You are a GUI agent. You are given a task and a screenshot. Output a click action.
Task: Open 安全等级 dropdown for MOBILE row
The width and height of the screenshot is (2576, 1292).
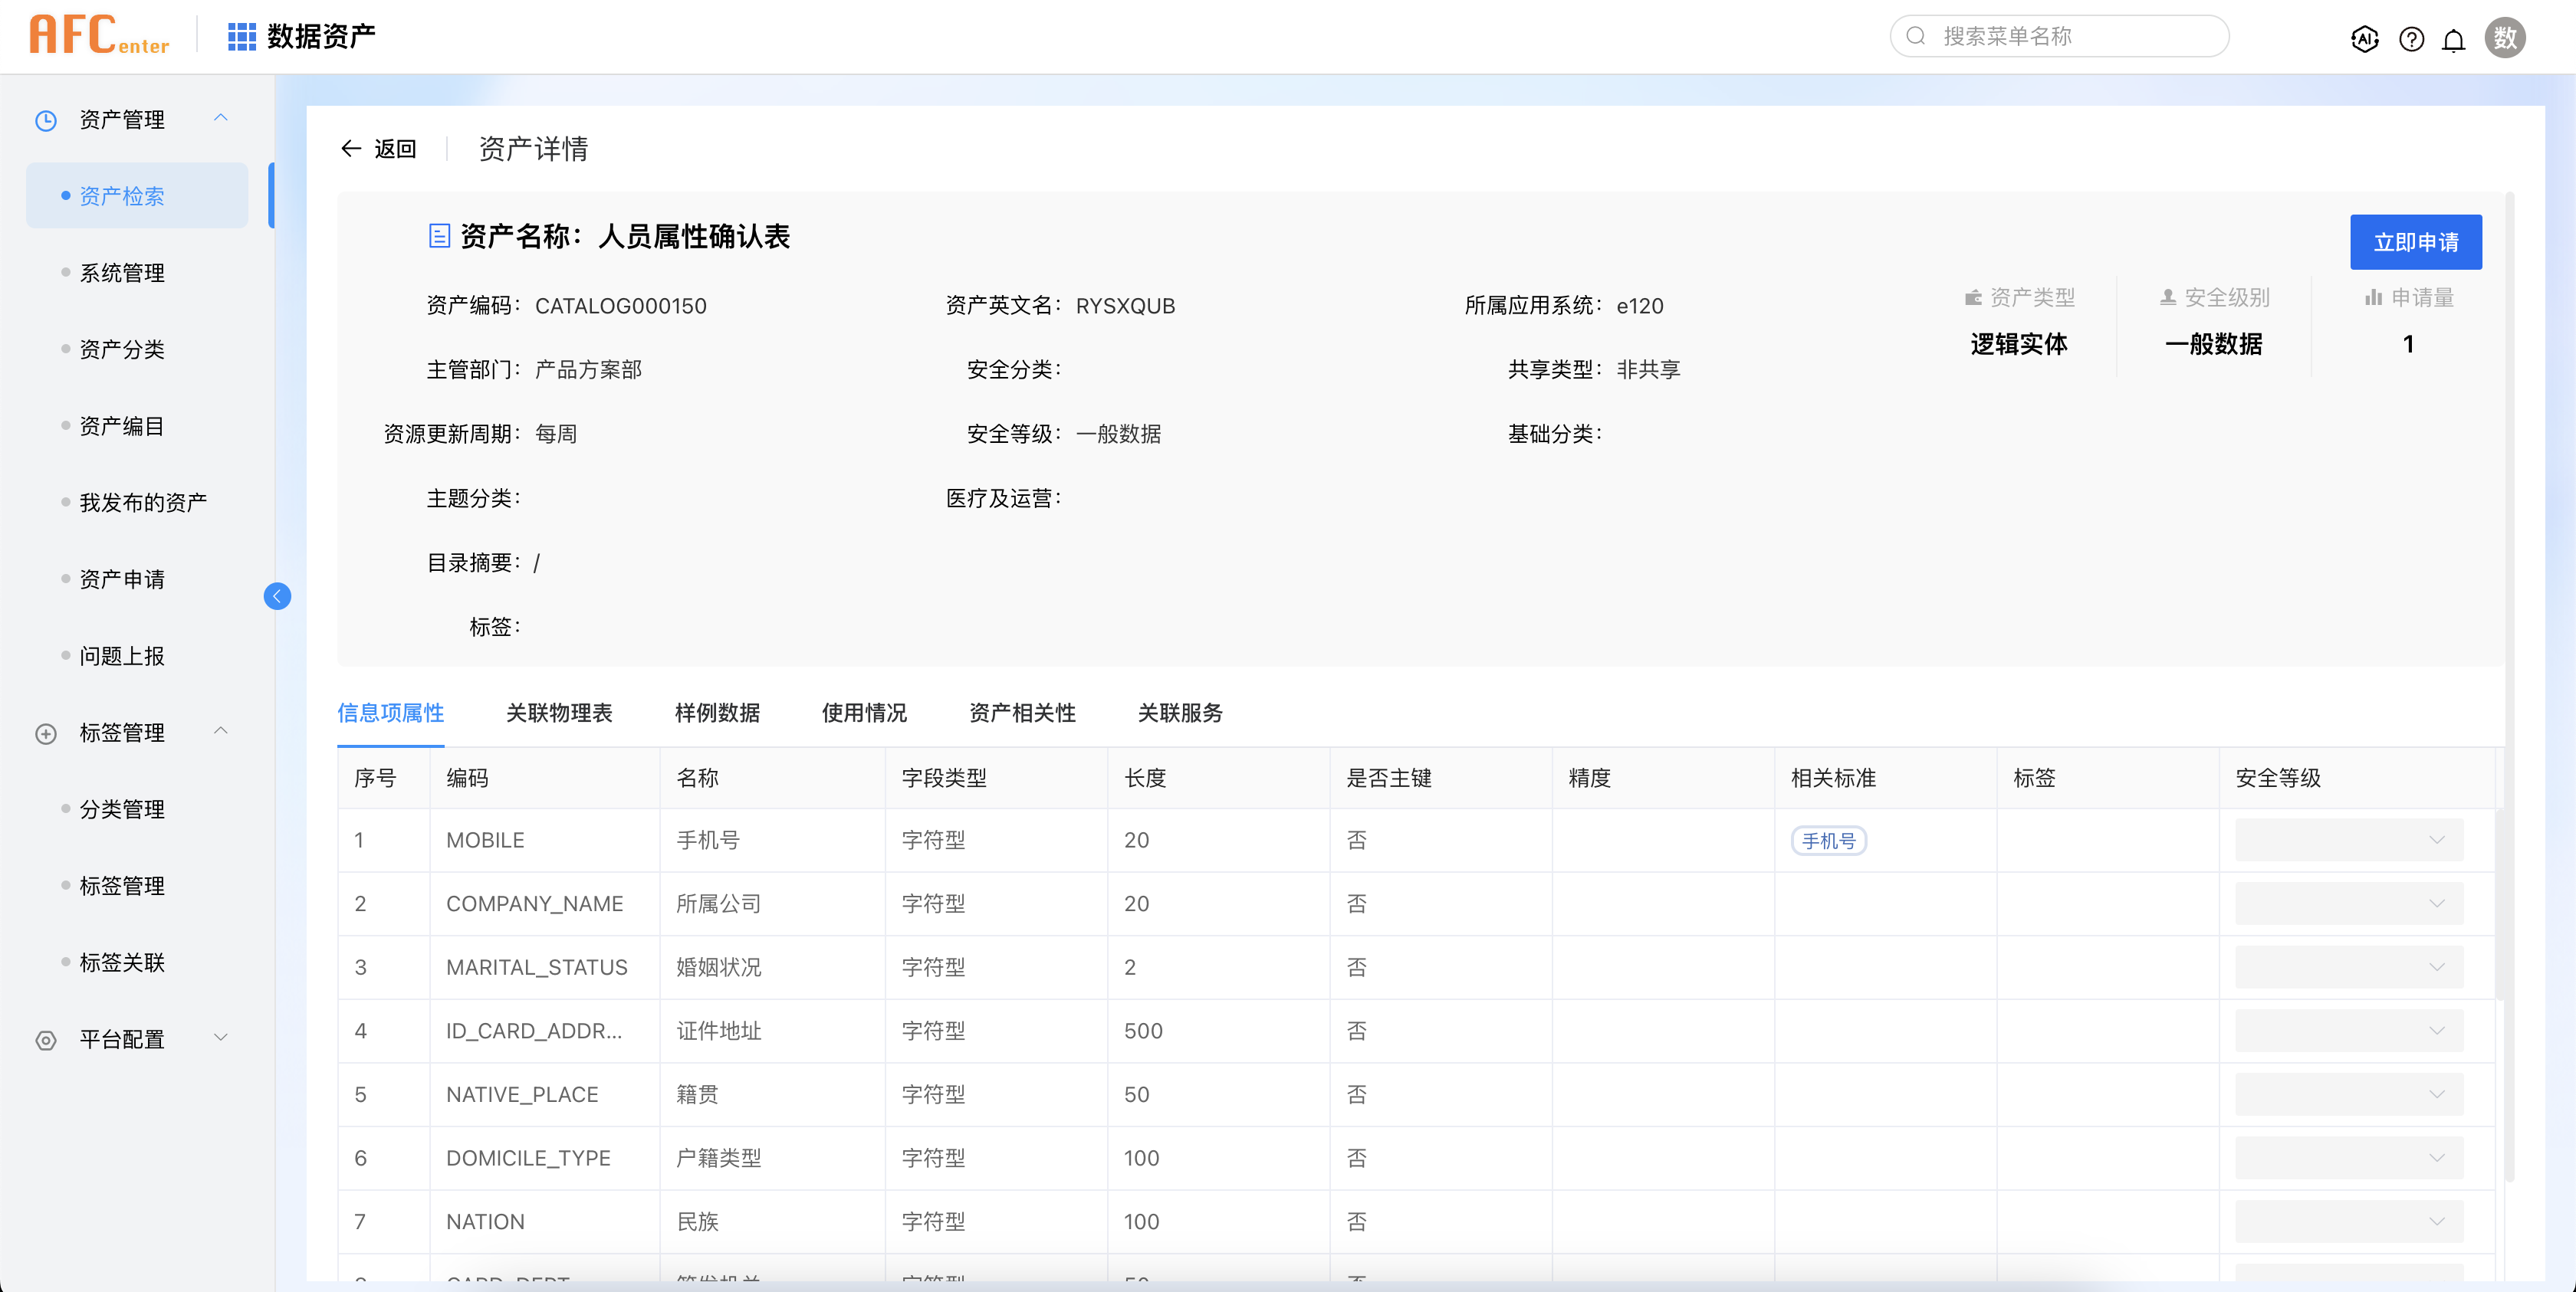click(x=2348, y=841)
